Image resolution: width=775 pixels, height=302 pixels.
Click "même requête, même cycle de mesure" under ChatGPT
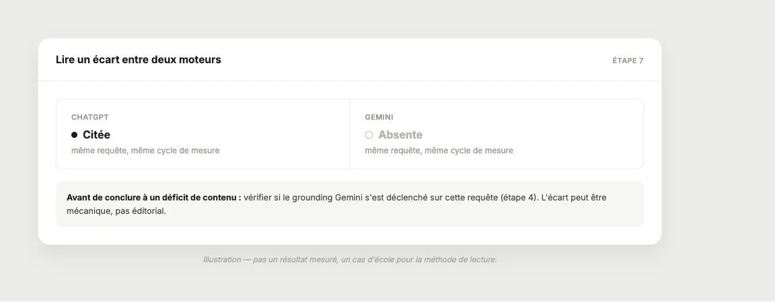[x=145, y=150]
